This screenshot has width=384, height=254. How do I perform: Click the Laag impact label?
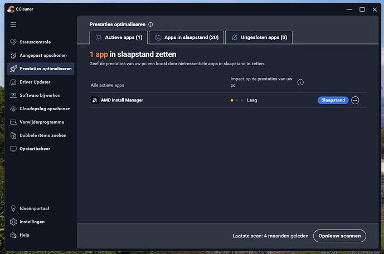click(x=252, y=100)
